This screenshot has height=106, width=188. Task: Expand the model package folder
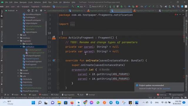pos(18,70)
